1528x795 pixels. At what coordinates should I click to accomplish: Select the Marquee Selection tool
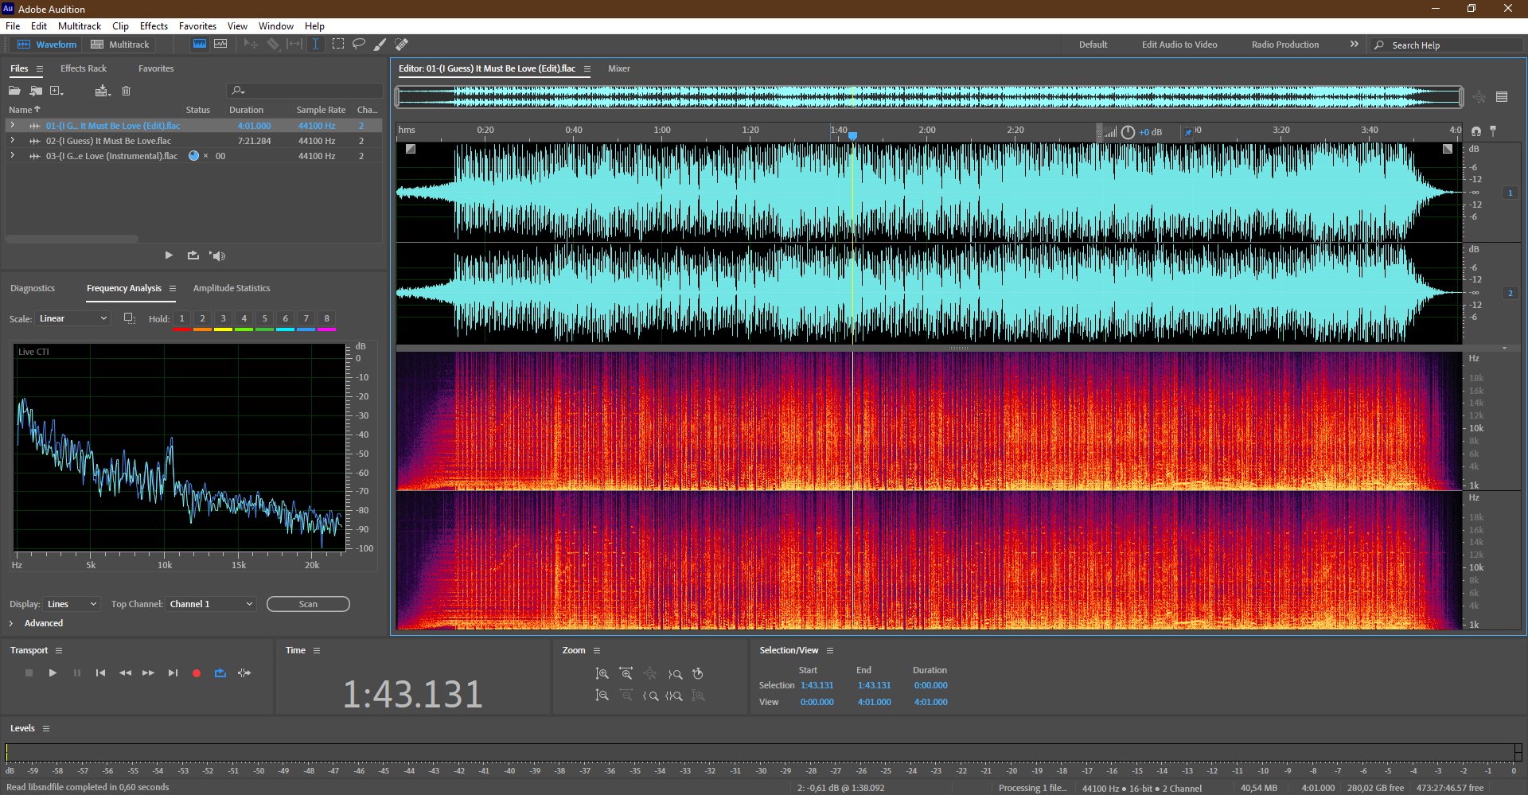pyautogui.click(x=338, y=44)
